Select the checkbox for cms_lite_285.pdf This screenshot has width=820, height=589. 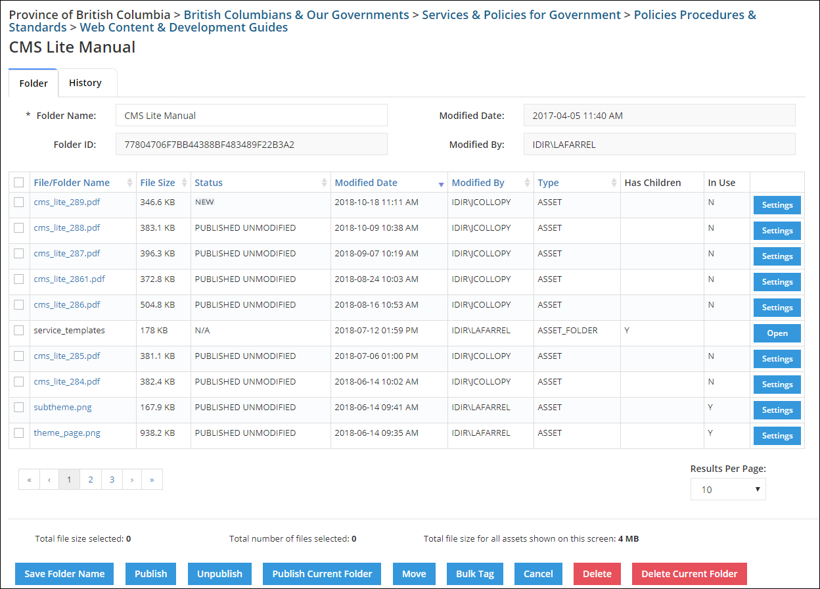[x=19, y=356]
